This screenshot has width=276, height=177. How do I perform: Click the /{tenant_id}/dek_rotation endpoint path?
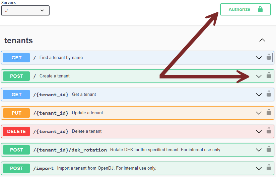coord(70,150)
